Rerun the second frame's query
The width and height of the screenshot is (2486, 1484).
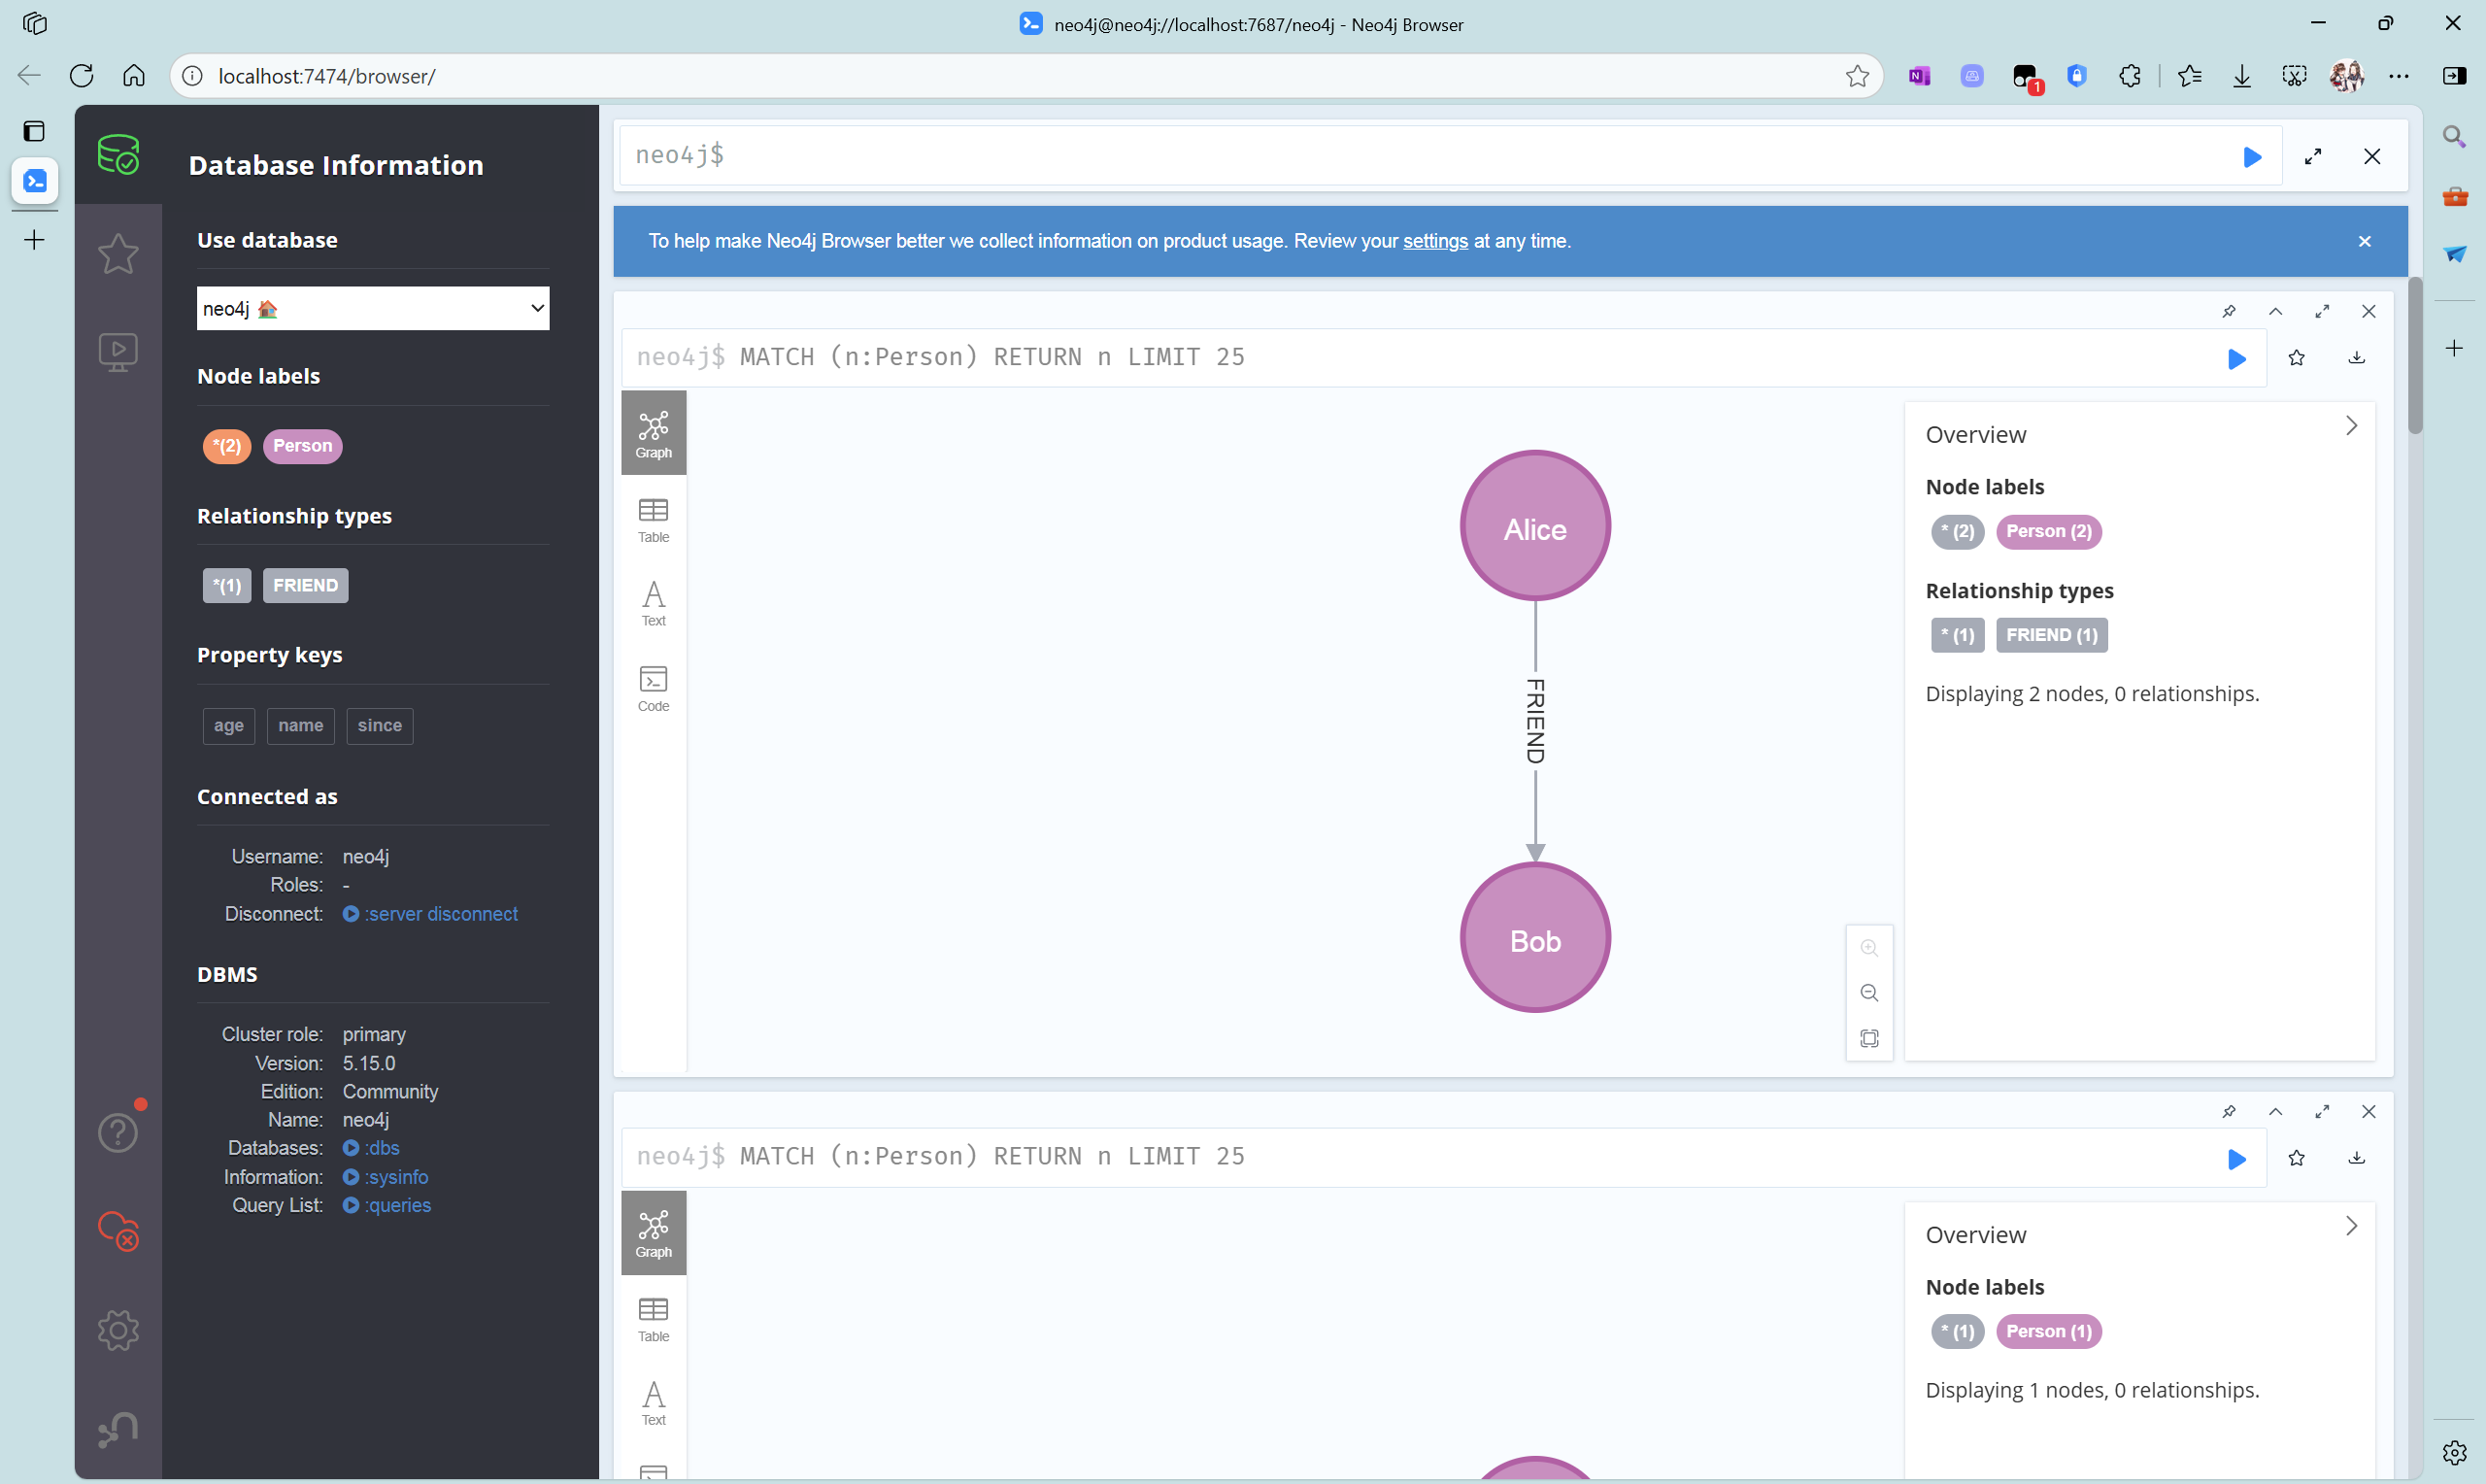[x=2237, y=1159]
